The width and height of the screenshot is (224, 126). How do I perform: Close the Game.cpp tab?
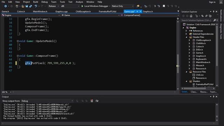pyautogui.click(x=140, y=12)
